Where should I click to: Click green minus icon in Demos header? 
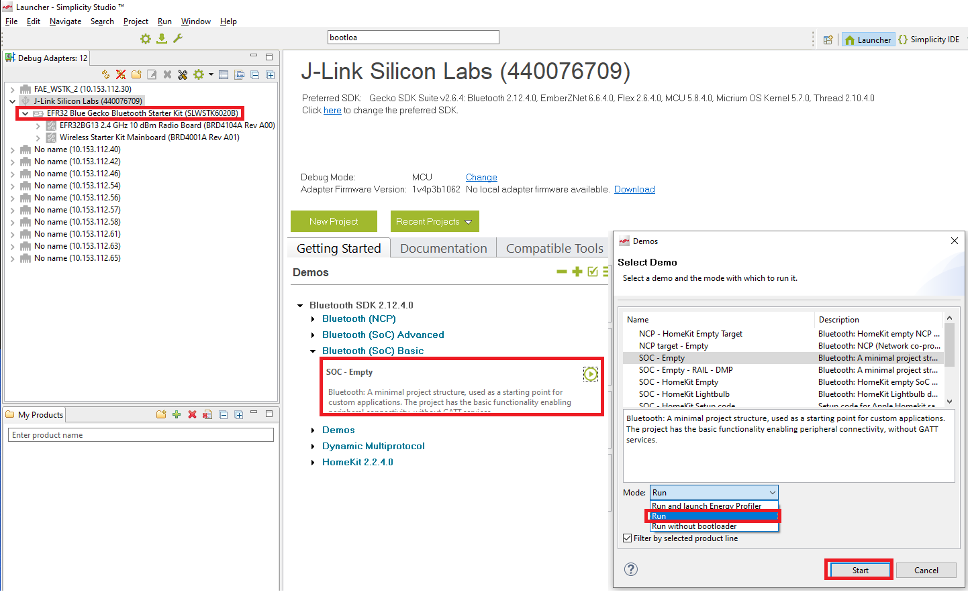click(x=562, y=272)
